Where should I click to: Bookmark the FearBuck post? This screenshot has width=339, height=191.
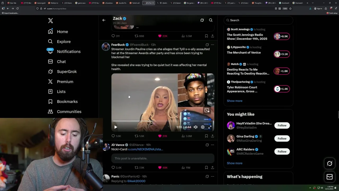pyautogui.click(x=206, y=136)
